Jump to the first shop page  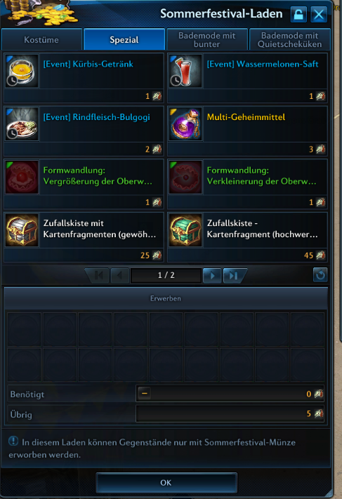click(x=98, y=275)
